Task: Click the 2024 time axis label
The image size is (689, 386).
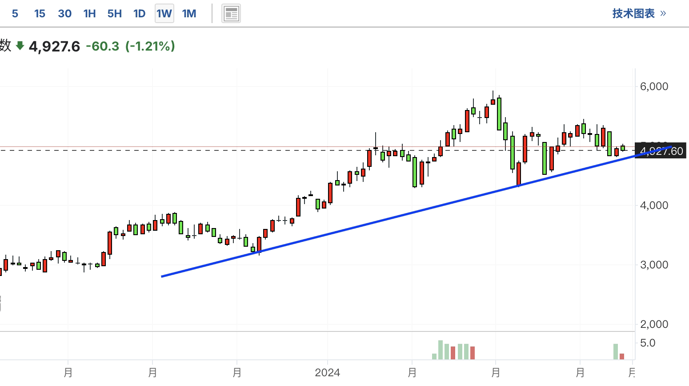Action: pos(327,373)
